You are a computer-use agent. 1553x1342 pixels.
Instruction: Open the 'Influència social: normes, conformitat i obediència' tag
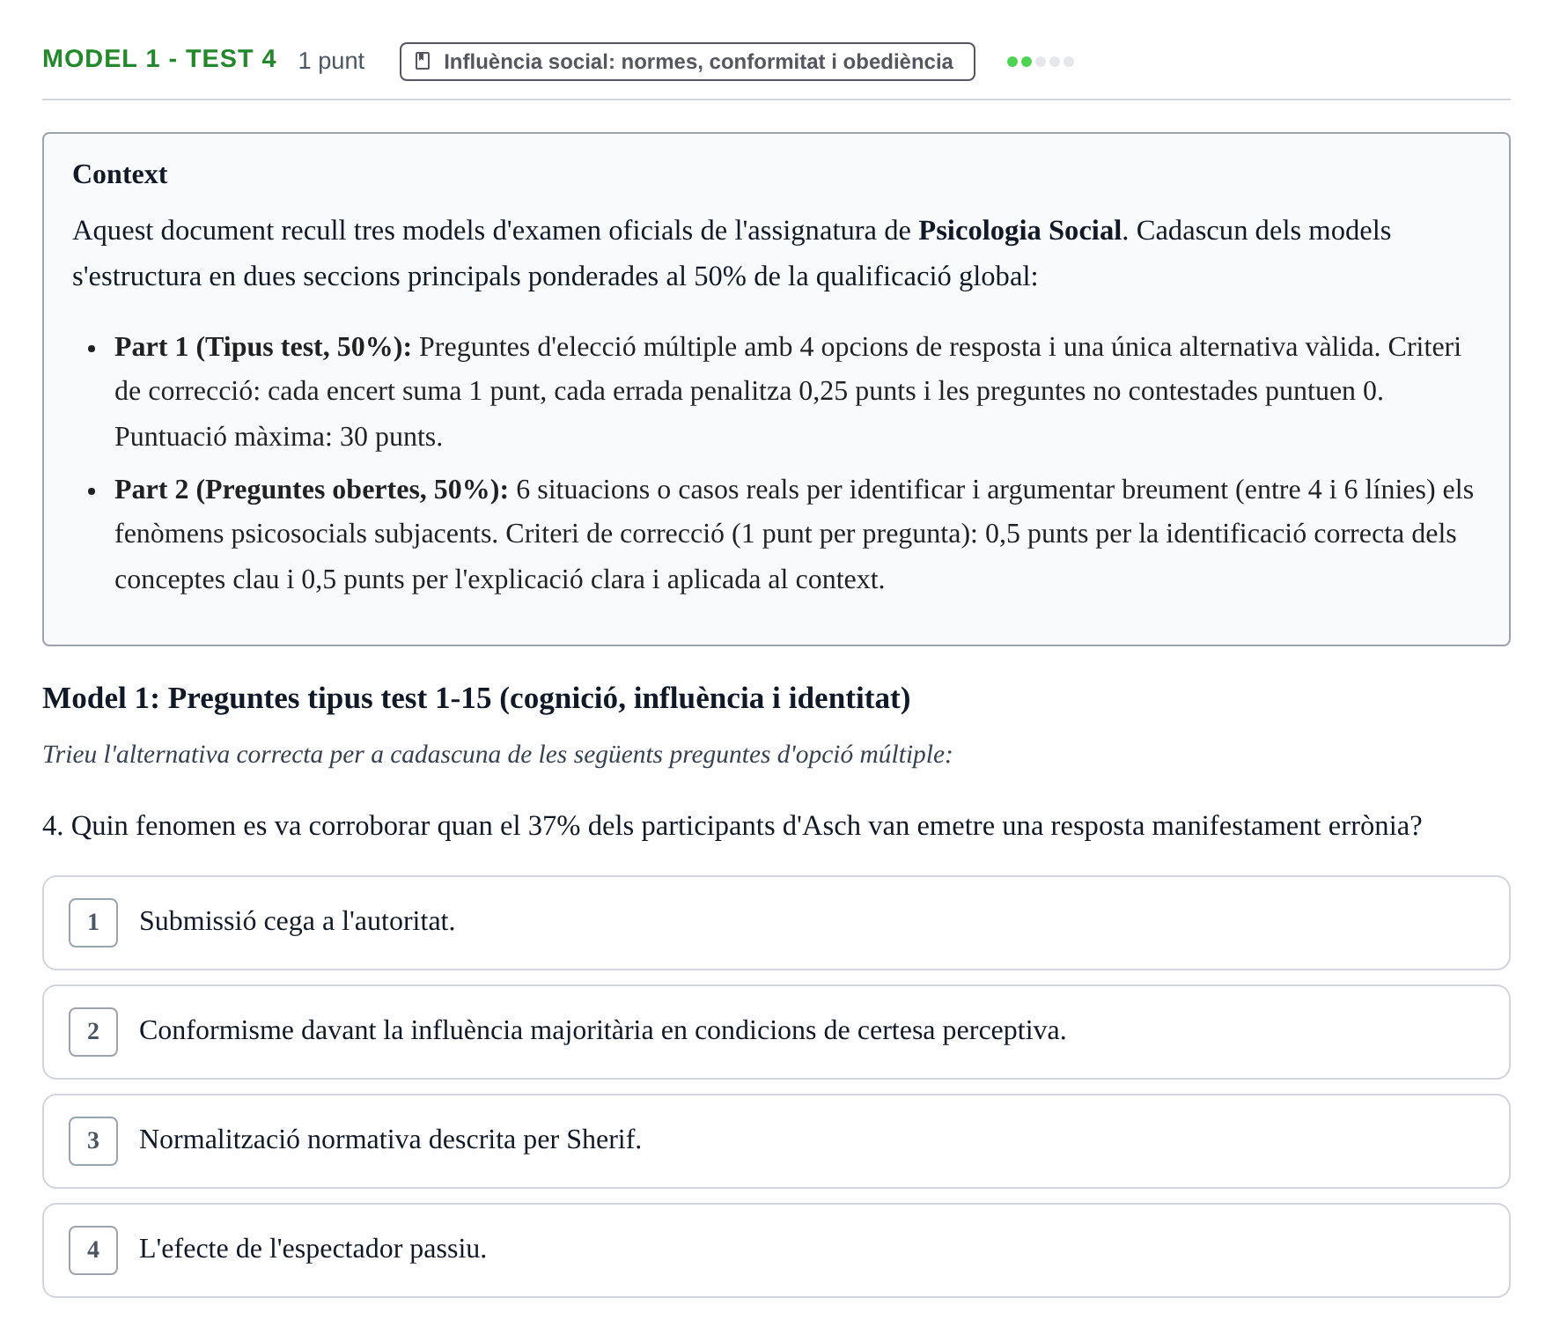coord(687,62)
